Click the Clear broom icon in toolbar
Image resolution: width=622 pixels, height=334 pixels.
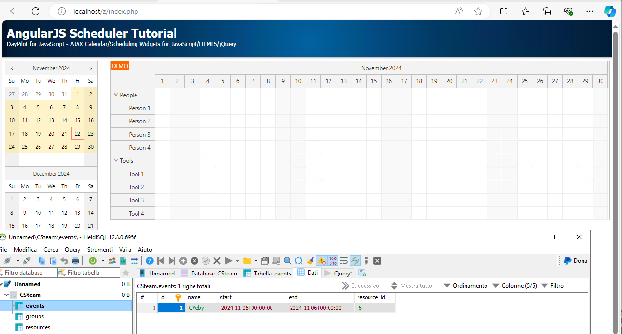coord(310,261)
